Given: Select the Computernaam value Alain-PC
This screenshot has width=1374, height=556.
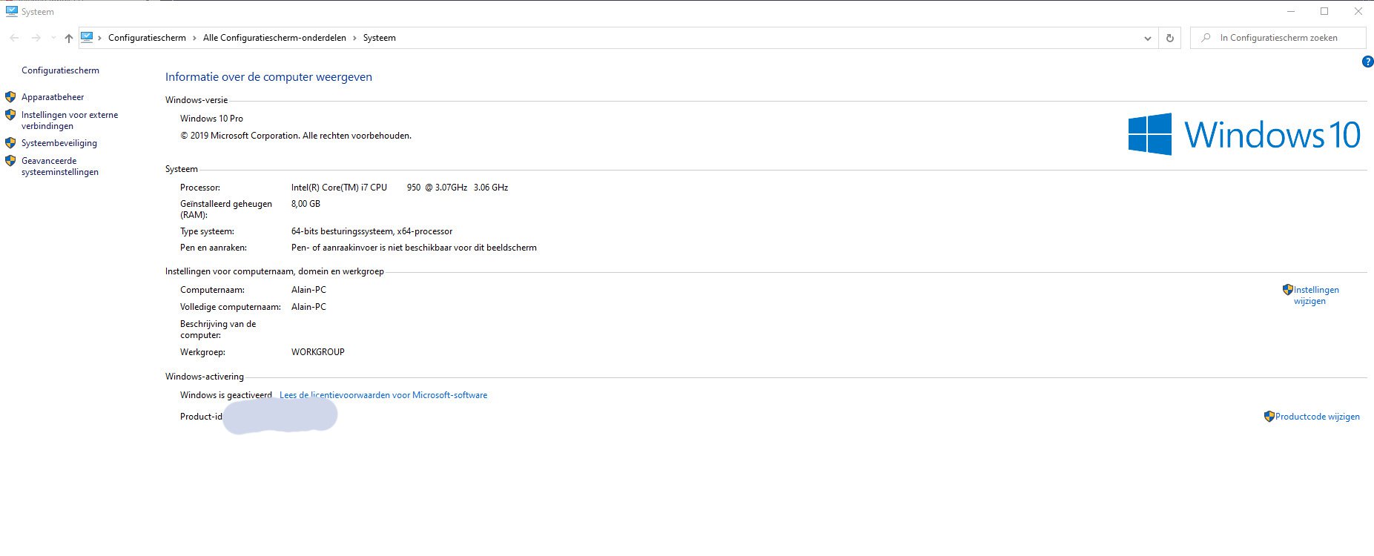Looking at the screenshot, I should pos(308,290).
